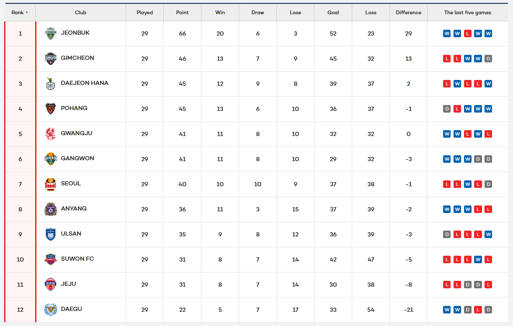Click the Anyang purple crest icon
The width and height of the screenshot is (513, 326).
pos(51,209)
